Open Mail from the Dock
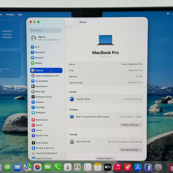 pyautogui.click(x=17, y=167)
